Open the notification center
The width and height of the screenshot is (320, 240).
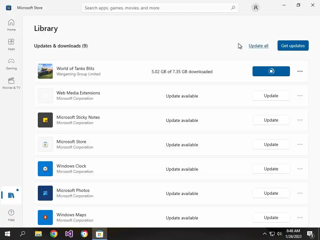[x=310, y=234]
